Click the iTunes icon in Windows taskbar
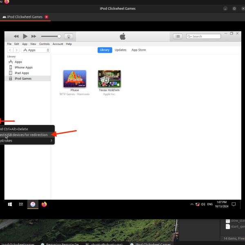245x245 pixels. pos(33,205)
